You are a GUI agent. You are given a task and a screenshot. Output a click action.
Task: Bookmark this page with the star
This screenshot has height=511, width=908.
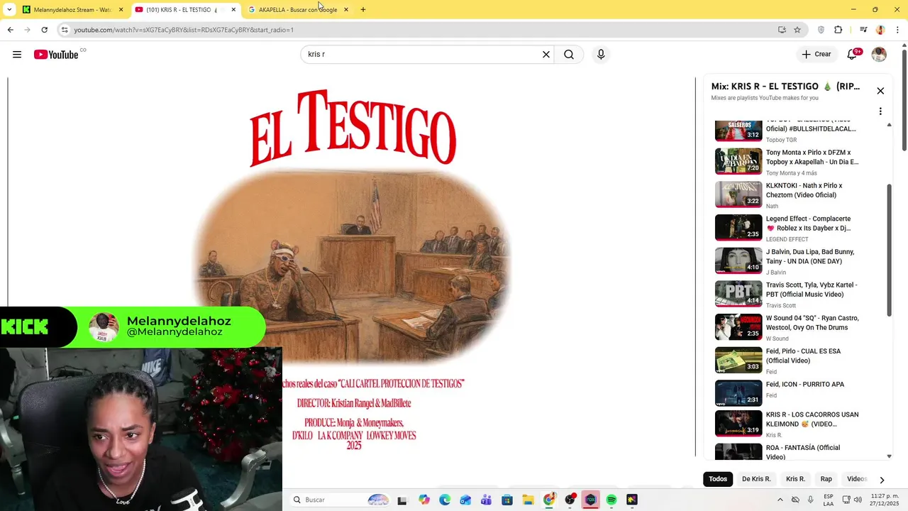pyautogui.click(x=797, y=30)
